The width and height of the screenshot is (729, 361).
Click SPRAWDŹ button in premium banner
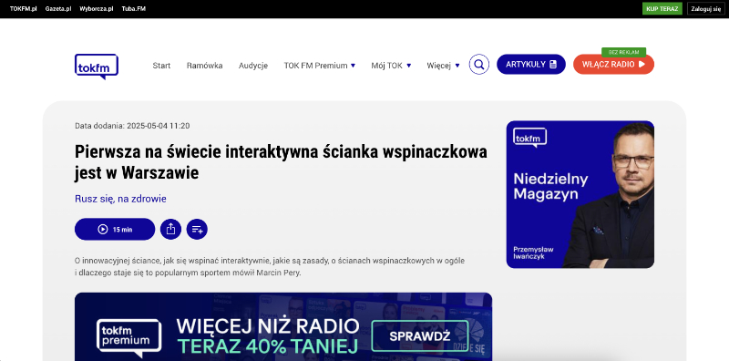click(420, 335)
